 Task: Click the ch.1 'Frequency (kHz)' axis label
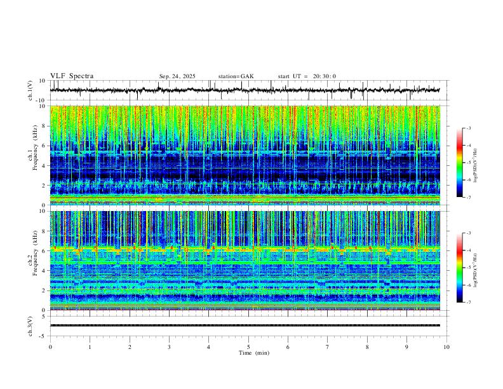35,148
